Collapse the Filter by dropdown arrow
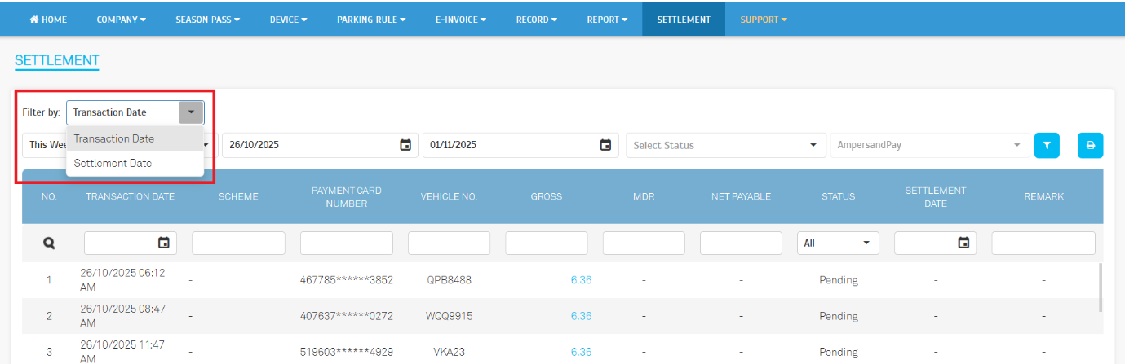Screen dimensions: 1125x364 (x=191, y=112)
